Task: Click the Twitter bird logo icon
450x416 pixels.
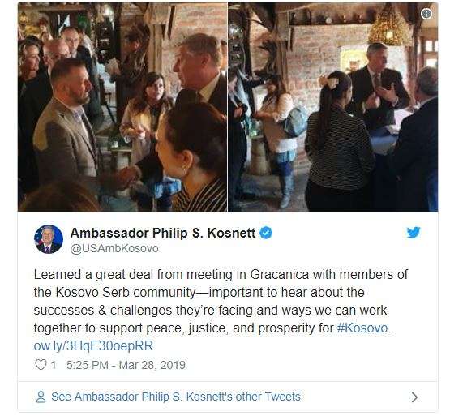Action: pos(414,232)
